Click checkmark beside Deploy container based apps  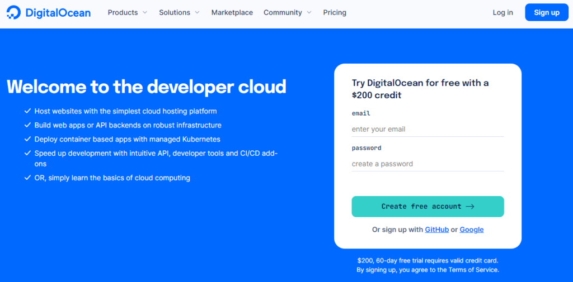tap(27, 139)
